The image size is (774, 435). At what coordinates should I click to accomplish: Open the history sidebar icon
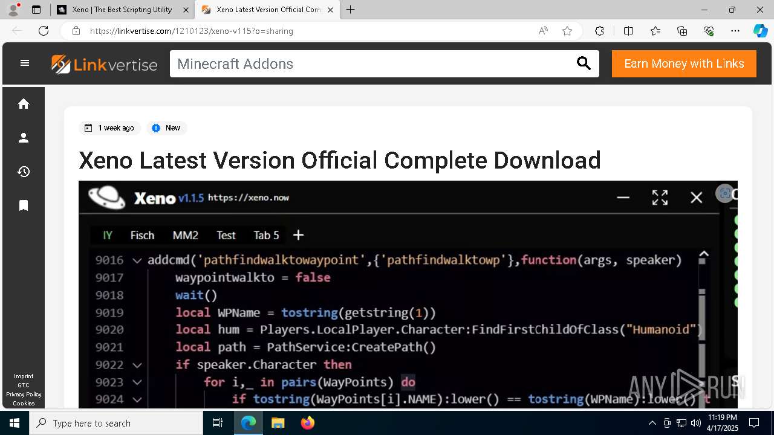coord(24,172)
